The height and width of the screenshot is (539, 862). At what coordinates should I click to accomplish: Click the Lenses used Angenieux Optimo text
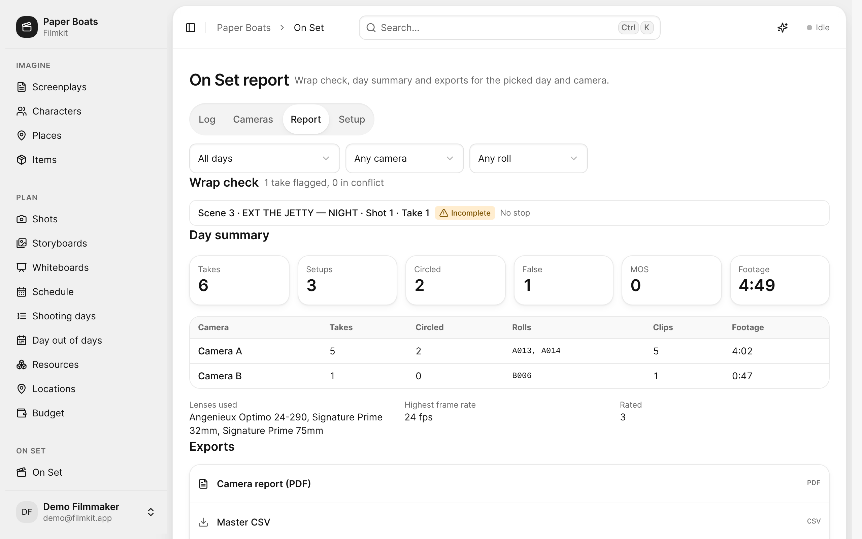point(286,424)
